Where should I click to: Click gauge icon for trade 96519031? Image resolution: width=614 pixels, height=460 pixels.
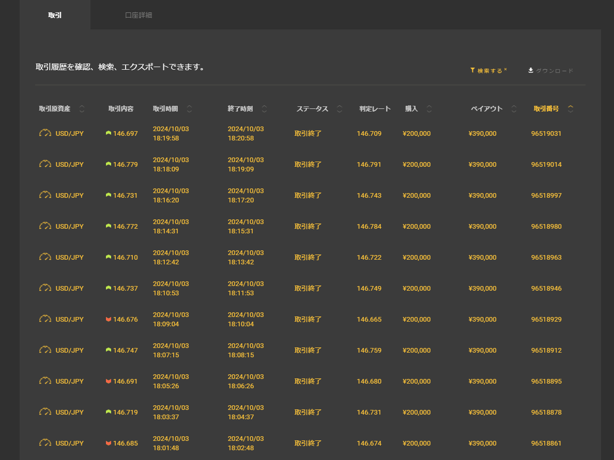tap(45, 133)
